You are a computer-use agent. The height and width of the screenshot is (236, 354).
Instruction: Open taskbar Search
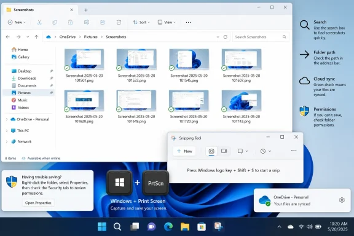pyautogui.click(x=117, y=227)
